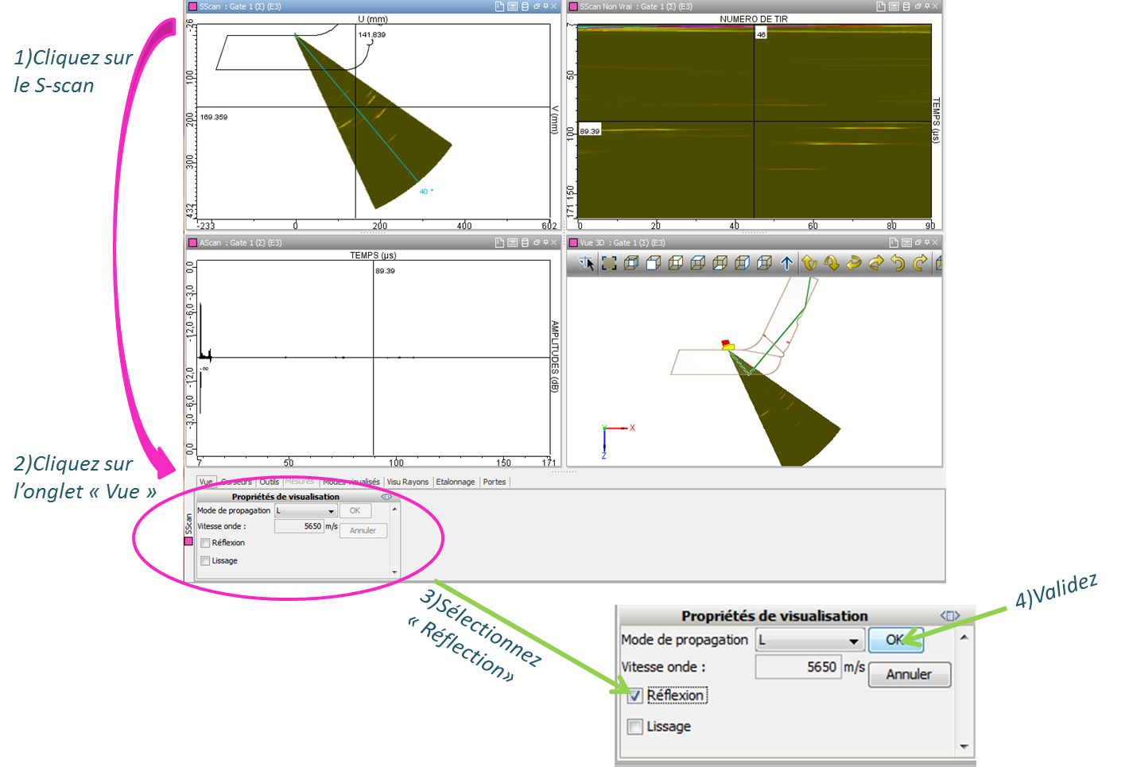Click the first yellow rotate arrow icon

pos(809,263)
